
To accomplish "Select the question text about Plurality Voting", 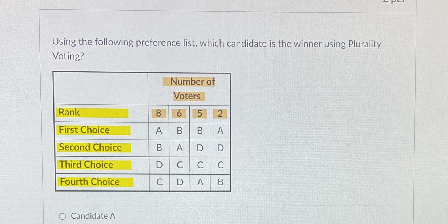I will 216,49.
